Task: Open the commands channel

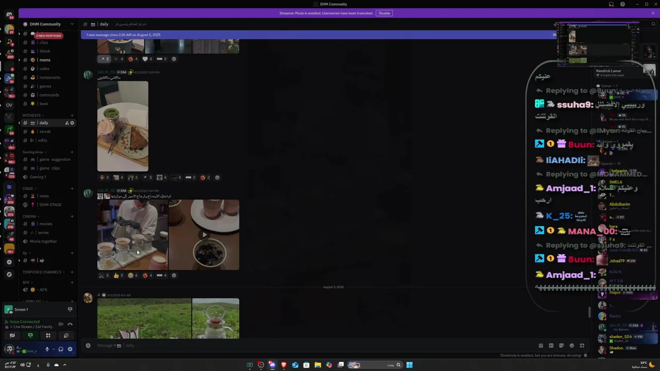Action: point(49,95)
